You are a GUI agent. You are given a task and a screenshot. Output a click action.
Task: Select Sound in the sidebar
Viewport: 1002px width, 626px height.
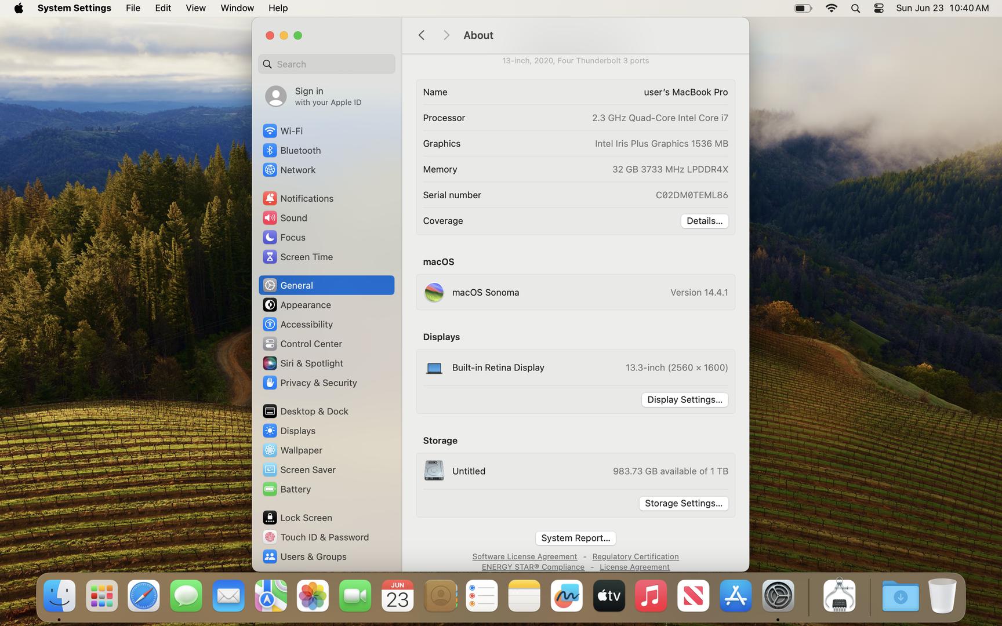click(x=326, y=218)
